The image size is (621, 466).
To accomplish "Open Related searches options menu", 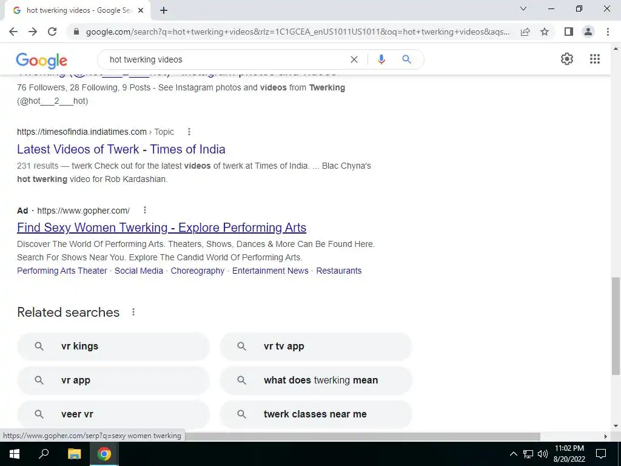I will [133, 312].
